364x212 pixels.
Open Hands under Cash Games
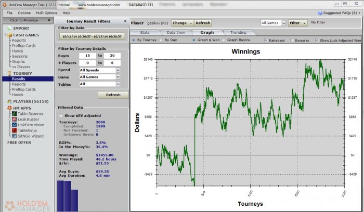click(x=18, y=51)
